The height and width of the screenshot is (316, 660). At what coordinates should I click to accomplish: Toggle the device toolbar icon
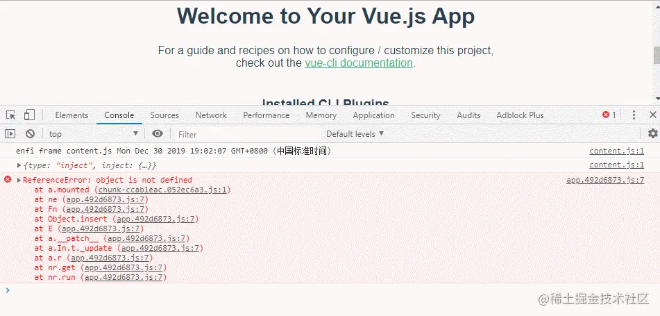pyautogui.click(x=29, y=115)
